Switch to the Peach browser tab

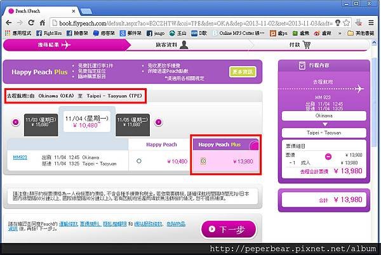[41, 11]
